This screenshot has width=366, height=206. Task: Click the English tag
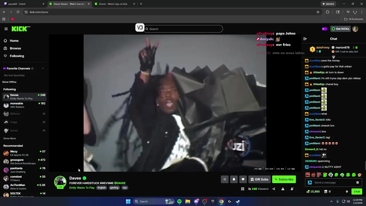[x=102, y=188]
